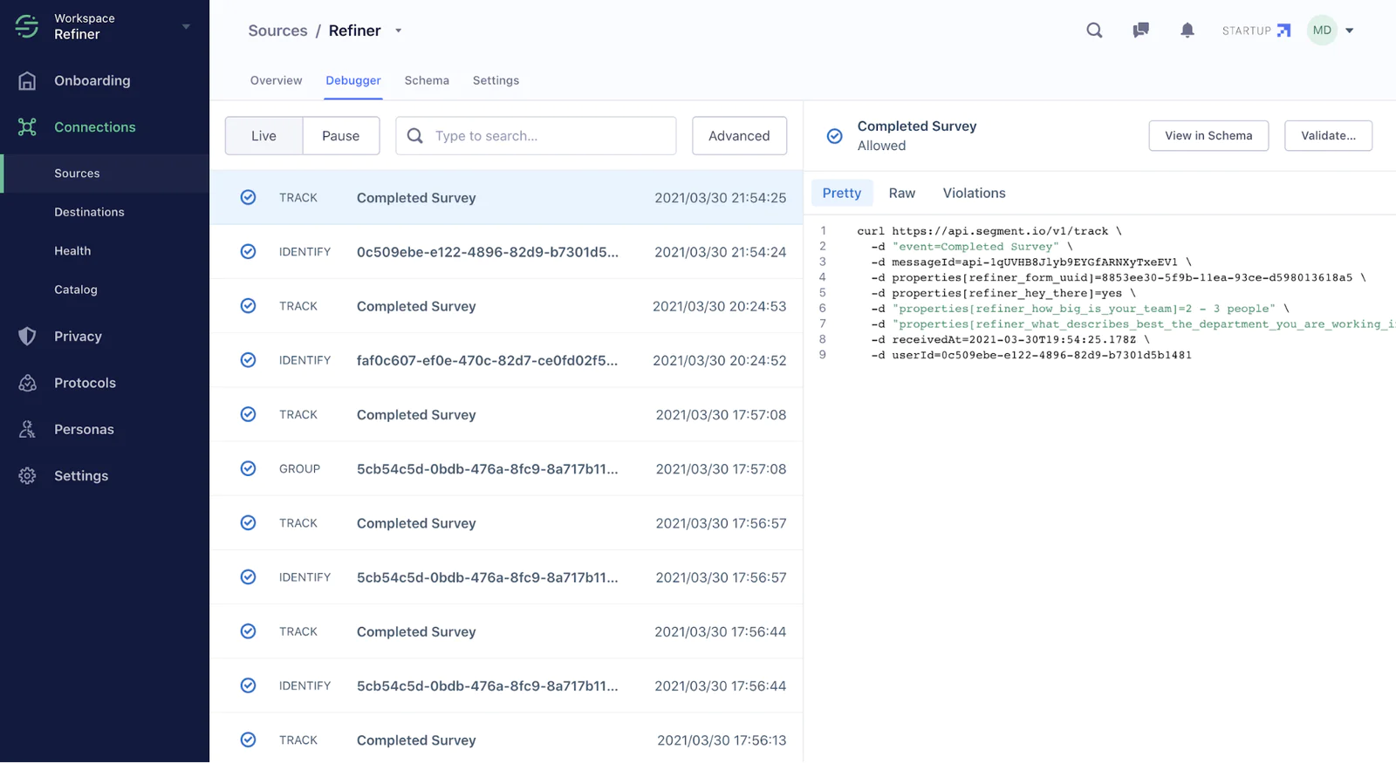The width and height of the screenshot is (1396, 763).
Task: Open Catalog in the sidebar
Action: point(76,290)
